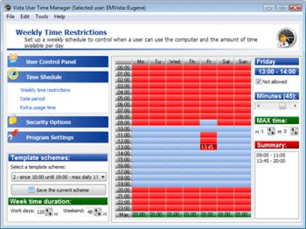Image resolution: width=306 pixels, height=229 pixels.
Task: Click the allowed Friday 09:00 cell
Action: [208, 122]
